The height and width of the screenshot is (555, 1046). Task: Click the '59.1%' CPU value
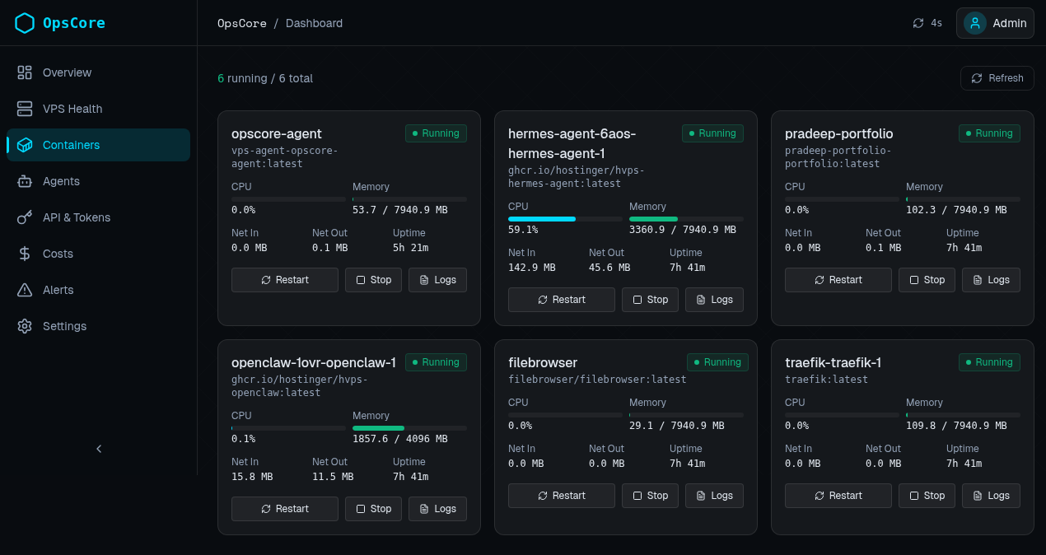coord(523,230)
